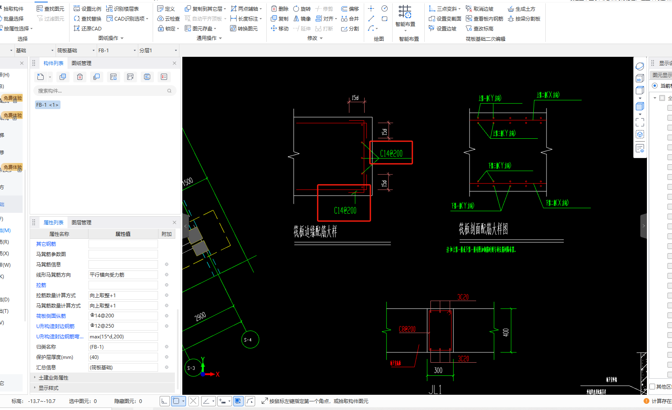Select the straight line draw tool
This screenshot has width=672, height=410.
[371, 19]
